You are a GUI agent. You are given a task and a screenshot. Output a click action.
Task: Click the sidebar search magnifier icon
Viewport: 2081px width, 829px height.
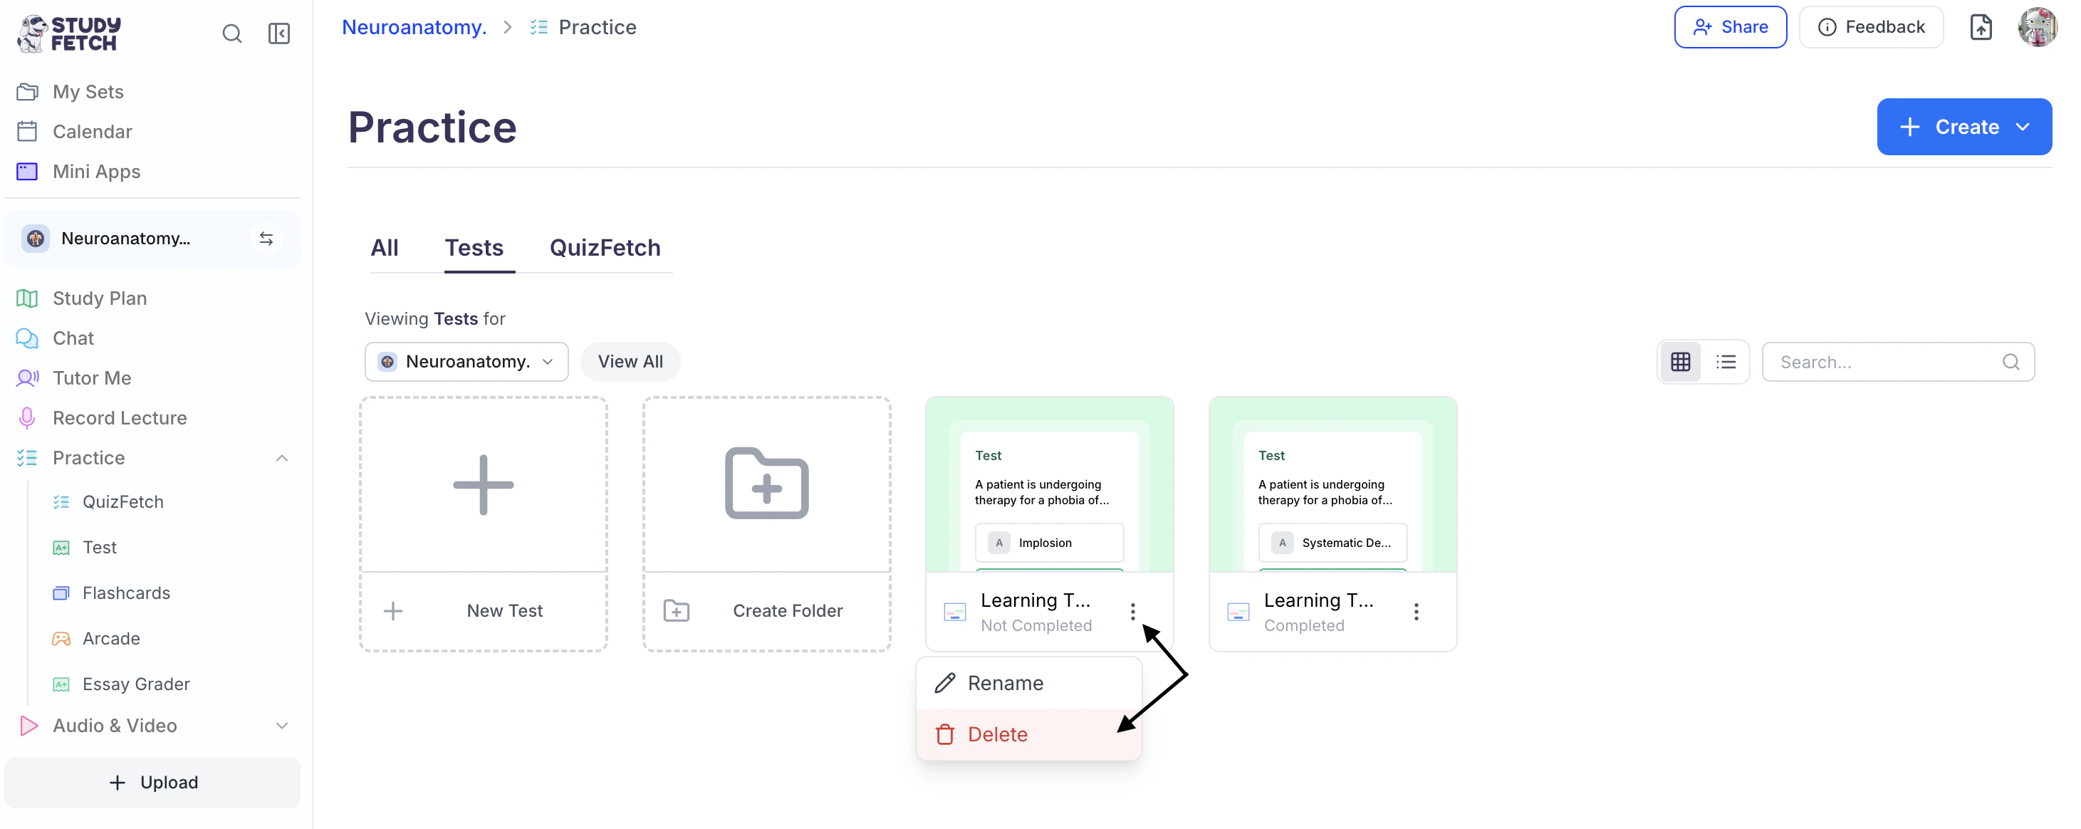point(232,33)
